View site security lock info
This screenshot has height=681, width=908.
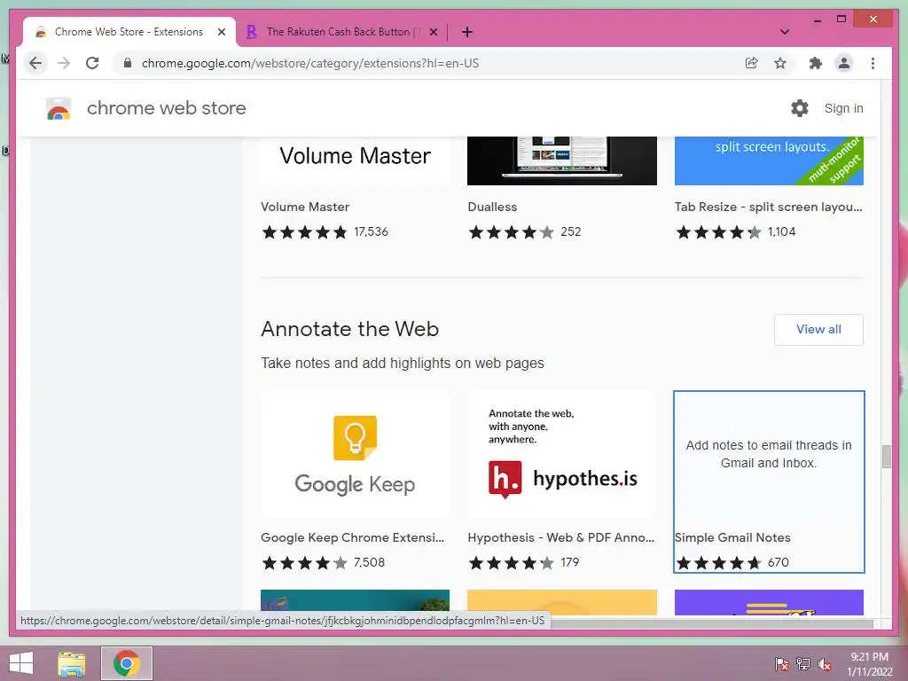(x=128, y=63)
